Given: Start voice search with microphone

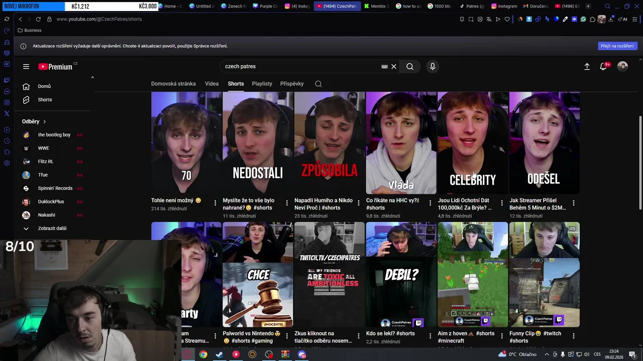Looking at the screenshot, I should point(433,66).
